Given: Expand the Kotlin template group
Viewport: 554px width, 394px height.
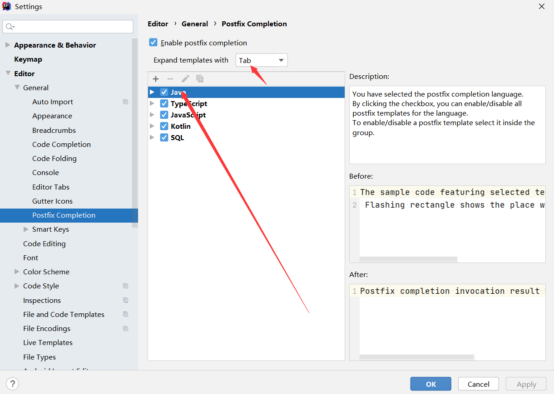Looking at the screenshot, I should click(152, 126).
